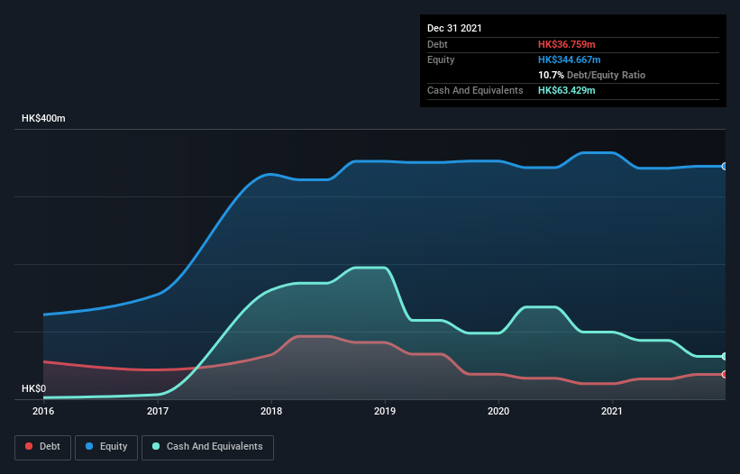The width and height of the screenshot is (740, 474).
Task: Toggle the Debt series legend button
Action: (42, 447)
